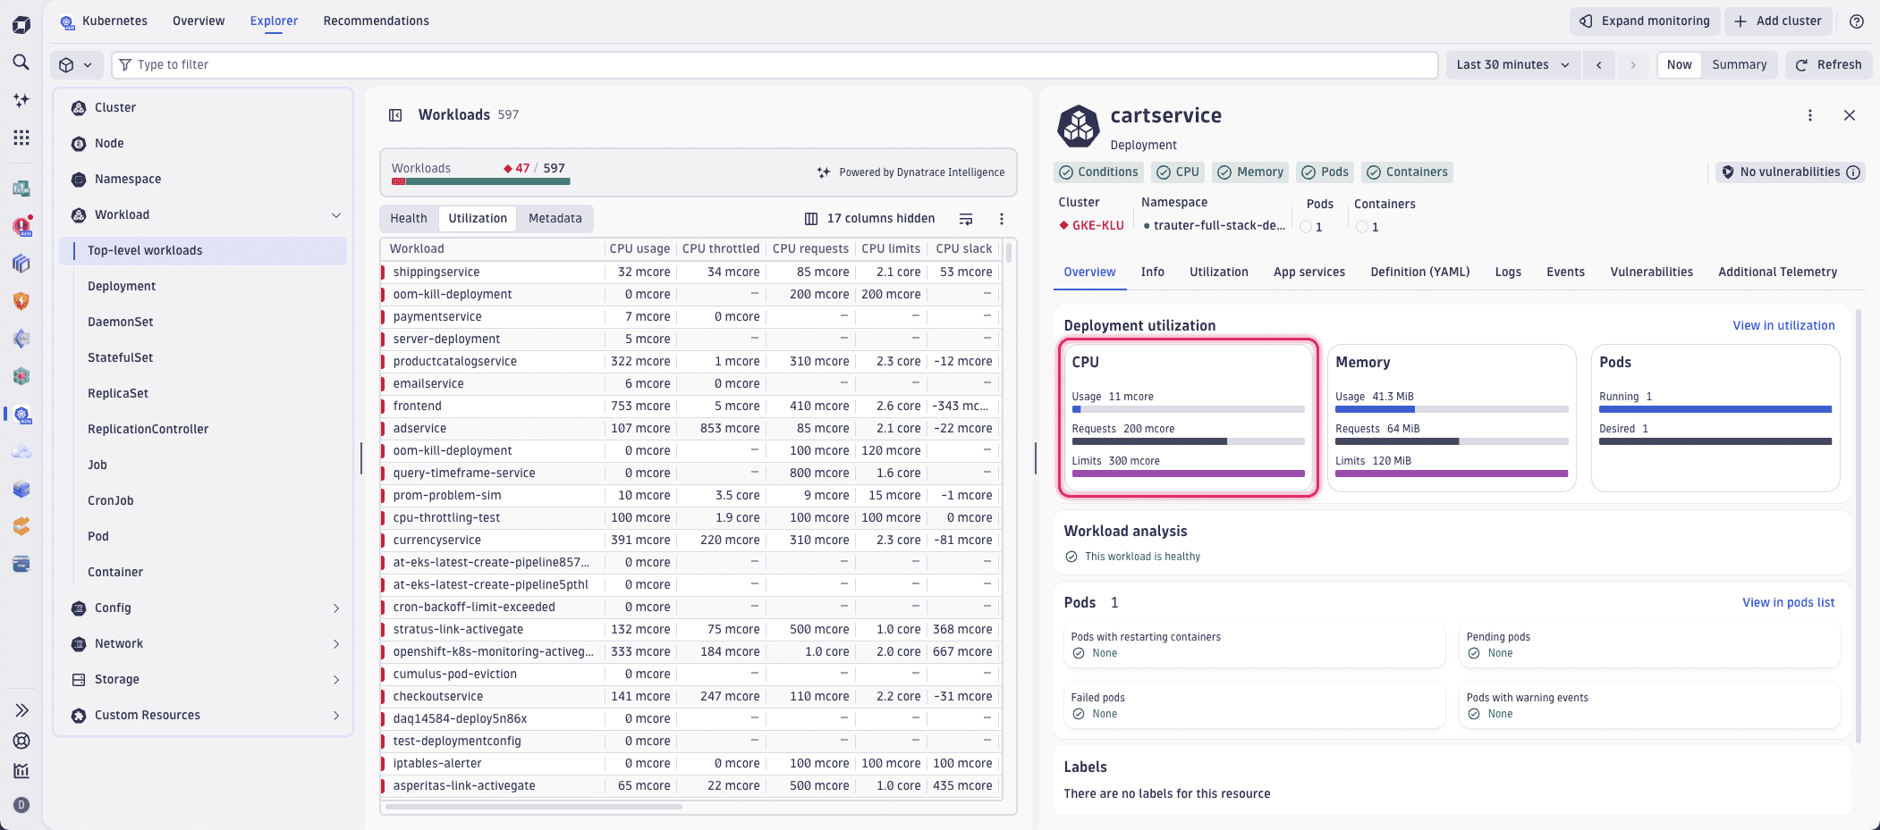
Task: Open the app launcher grid icon
Action: 21,138
